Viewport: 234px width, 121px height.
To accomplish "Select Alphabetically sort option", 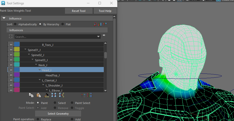I will tap(16, 24).
